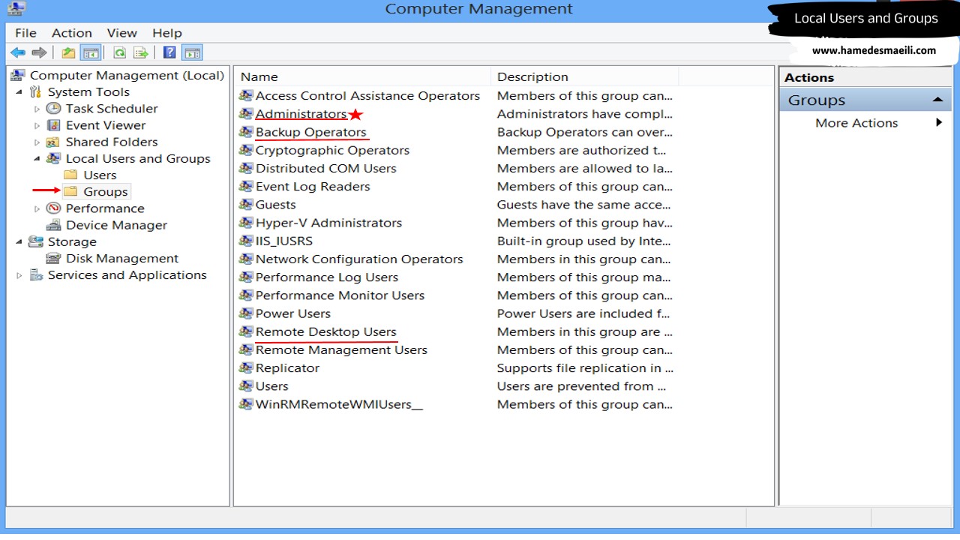Collapse the Storage tree node
The height and width of the screenshot is (540, 960).
tap(19, 241)
